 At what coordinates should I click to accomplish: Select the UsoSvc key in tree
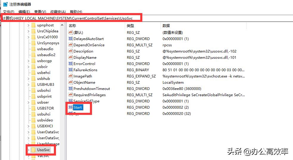tap(43, 150)
